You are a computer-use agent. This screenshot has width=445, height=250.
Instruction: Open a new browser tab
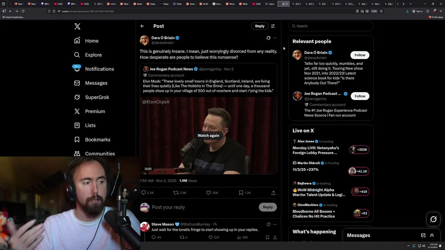coord(403,4)
